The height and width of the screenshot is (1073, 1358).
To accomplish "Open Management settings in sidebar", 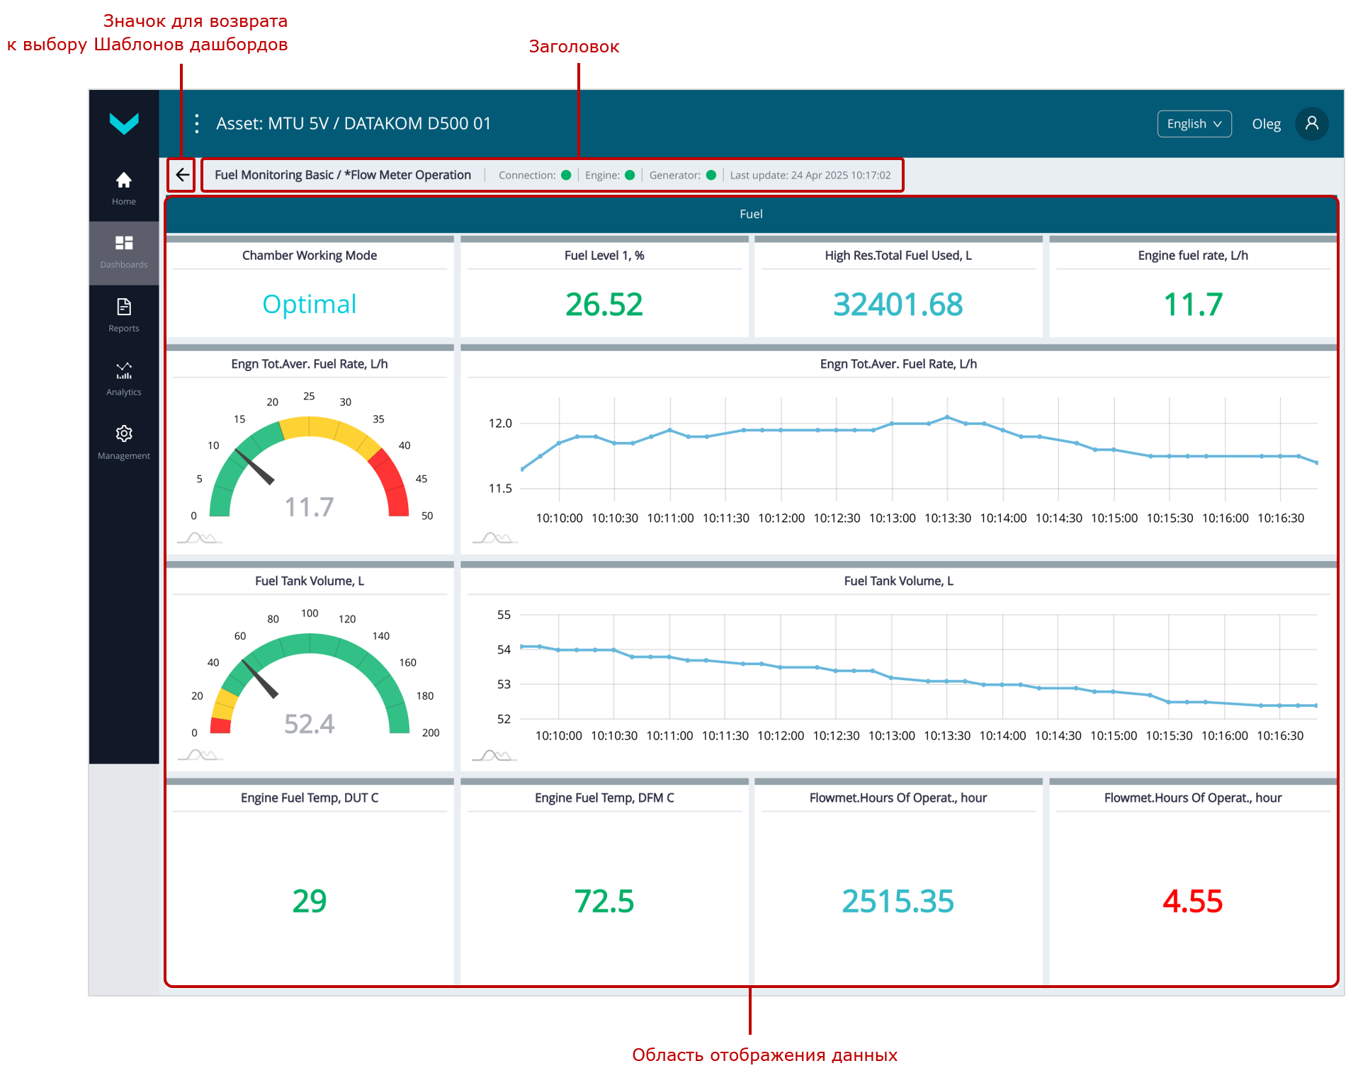I will [124, 442].
